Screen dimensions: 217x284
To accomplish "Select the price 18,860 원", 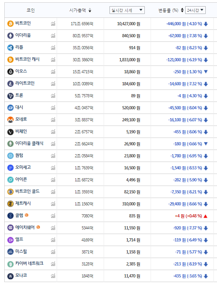I will coord(132,72).
